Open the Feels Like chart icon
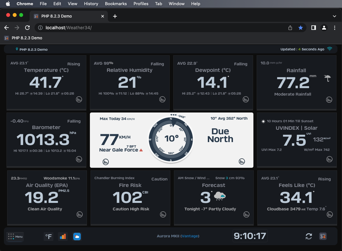342x251 pixels. (x=330, y=215)
